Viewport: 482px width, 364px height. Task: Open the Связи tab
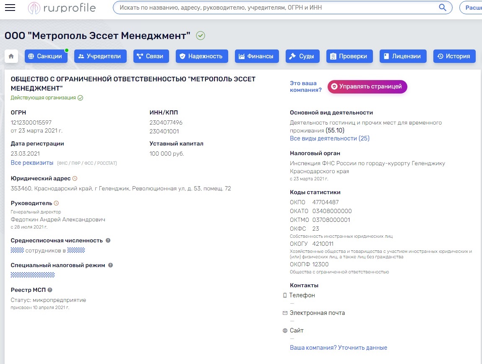click(x=151, y=56)
